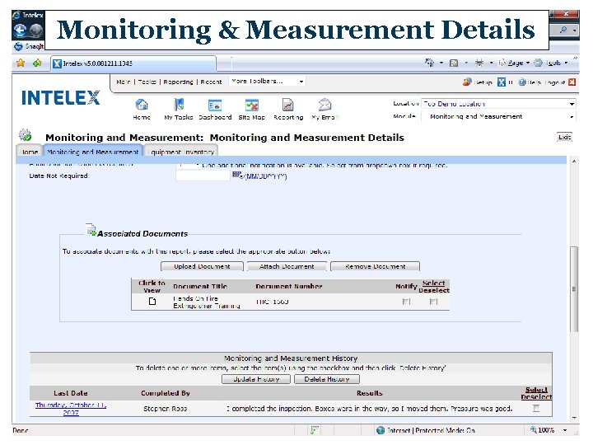Expand the browser Home button dropdown arrow

(441, 63)
